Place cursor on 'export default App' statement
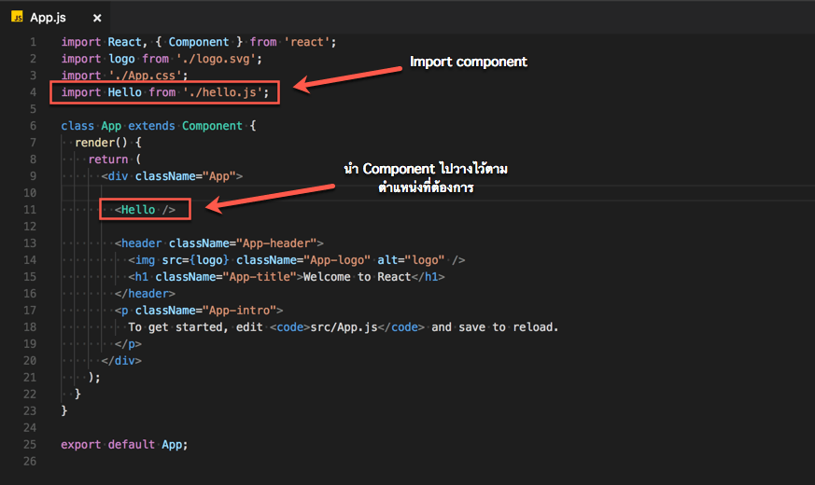Screen dimensions: 815x485 [124, 444]
